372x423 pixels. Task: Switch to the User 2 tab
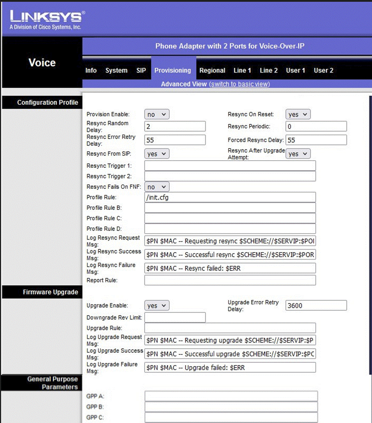[x=323, y=70]
